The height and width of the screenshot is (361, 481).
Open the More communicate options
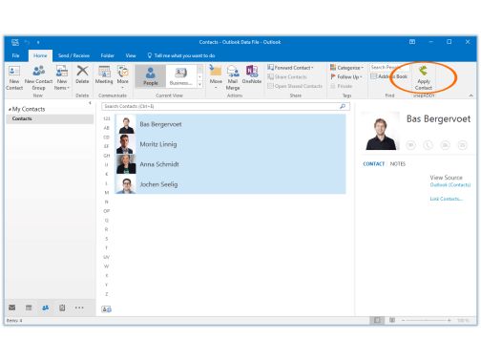[122, 77]
